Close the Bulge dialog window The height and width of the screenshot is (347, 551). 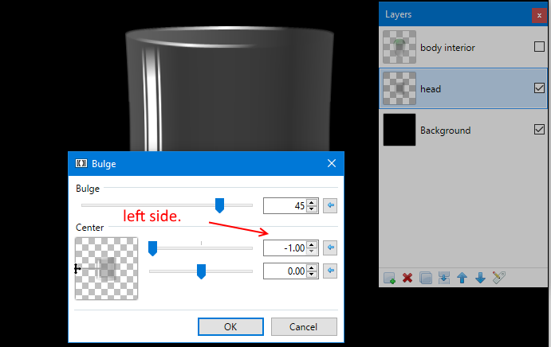pyautogui.click(x=332, y=163)
